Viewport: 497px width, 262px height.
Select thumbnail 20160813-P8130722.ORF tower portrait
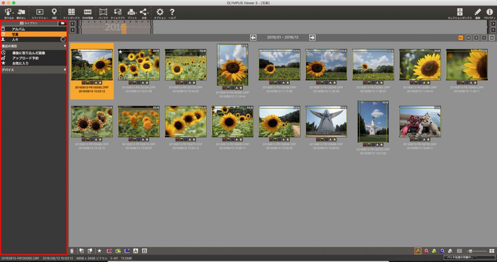click(373, 122)
